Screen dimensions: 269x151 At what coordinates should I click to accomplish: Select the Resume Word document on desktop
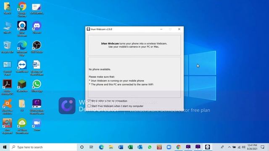point(37,68)
